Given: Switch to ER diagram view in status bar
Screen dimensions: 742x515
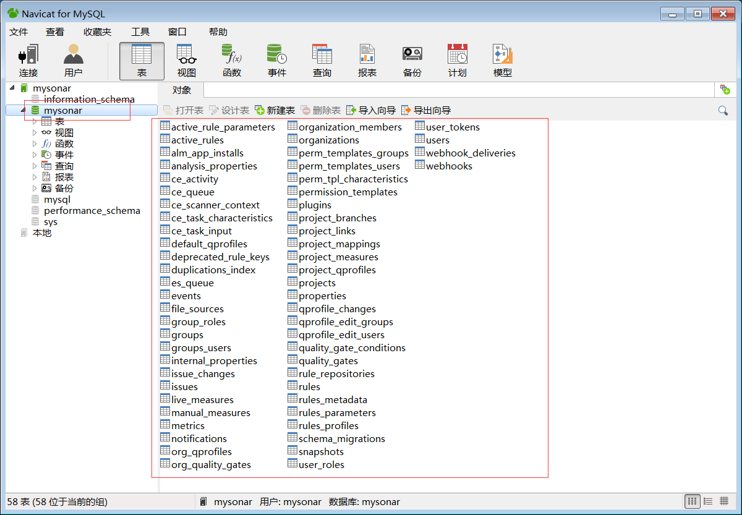Looking at the screenshot, I should pyautogui.click(x=724, y=501).
